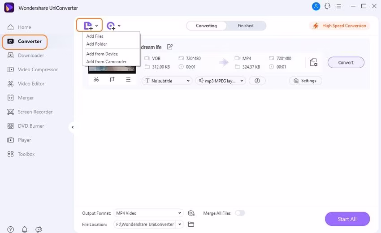Image resolution: width=381 pixels, height=233 pixels.
Task: Click the 324.37 KB output size
Action: click(251, 67)
